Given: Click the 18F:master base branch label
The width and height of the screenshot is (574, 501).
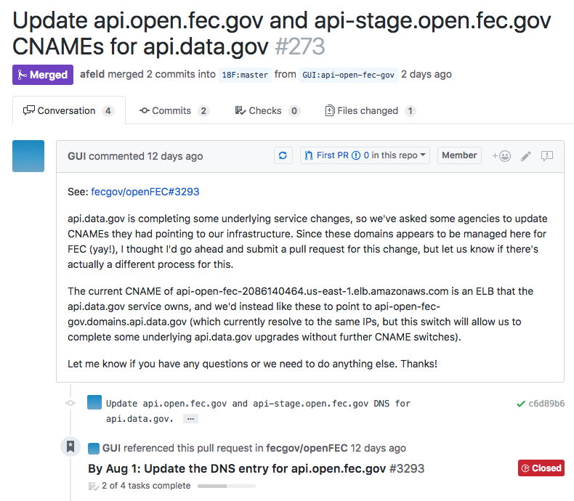Looking at the screenshot, I should [x=245, y=75].
